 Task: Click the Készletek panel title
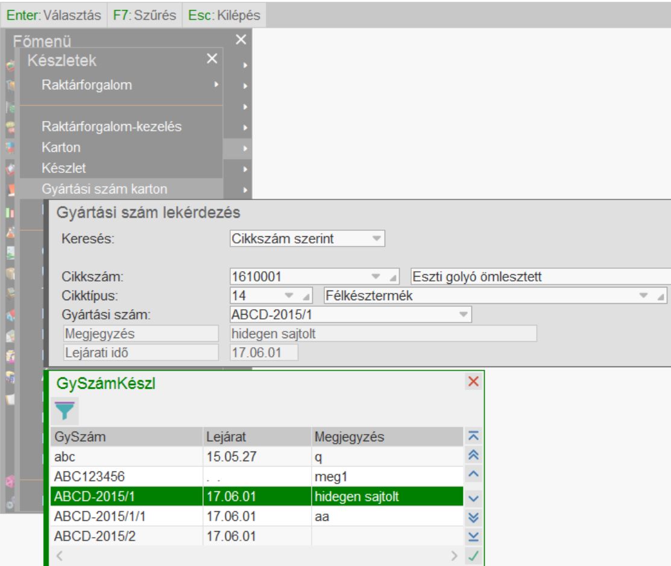tap(62, 60)
